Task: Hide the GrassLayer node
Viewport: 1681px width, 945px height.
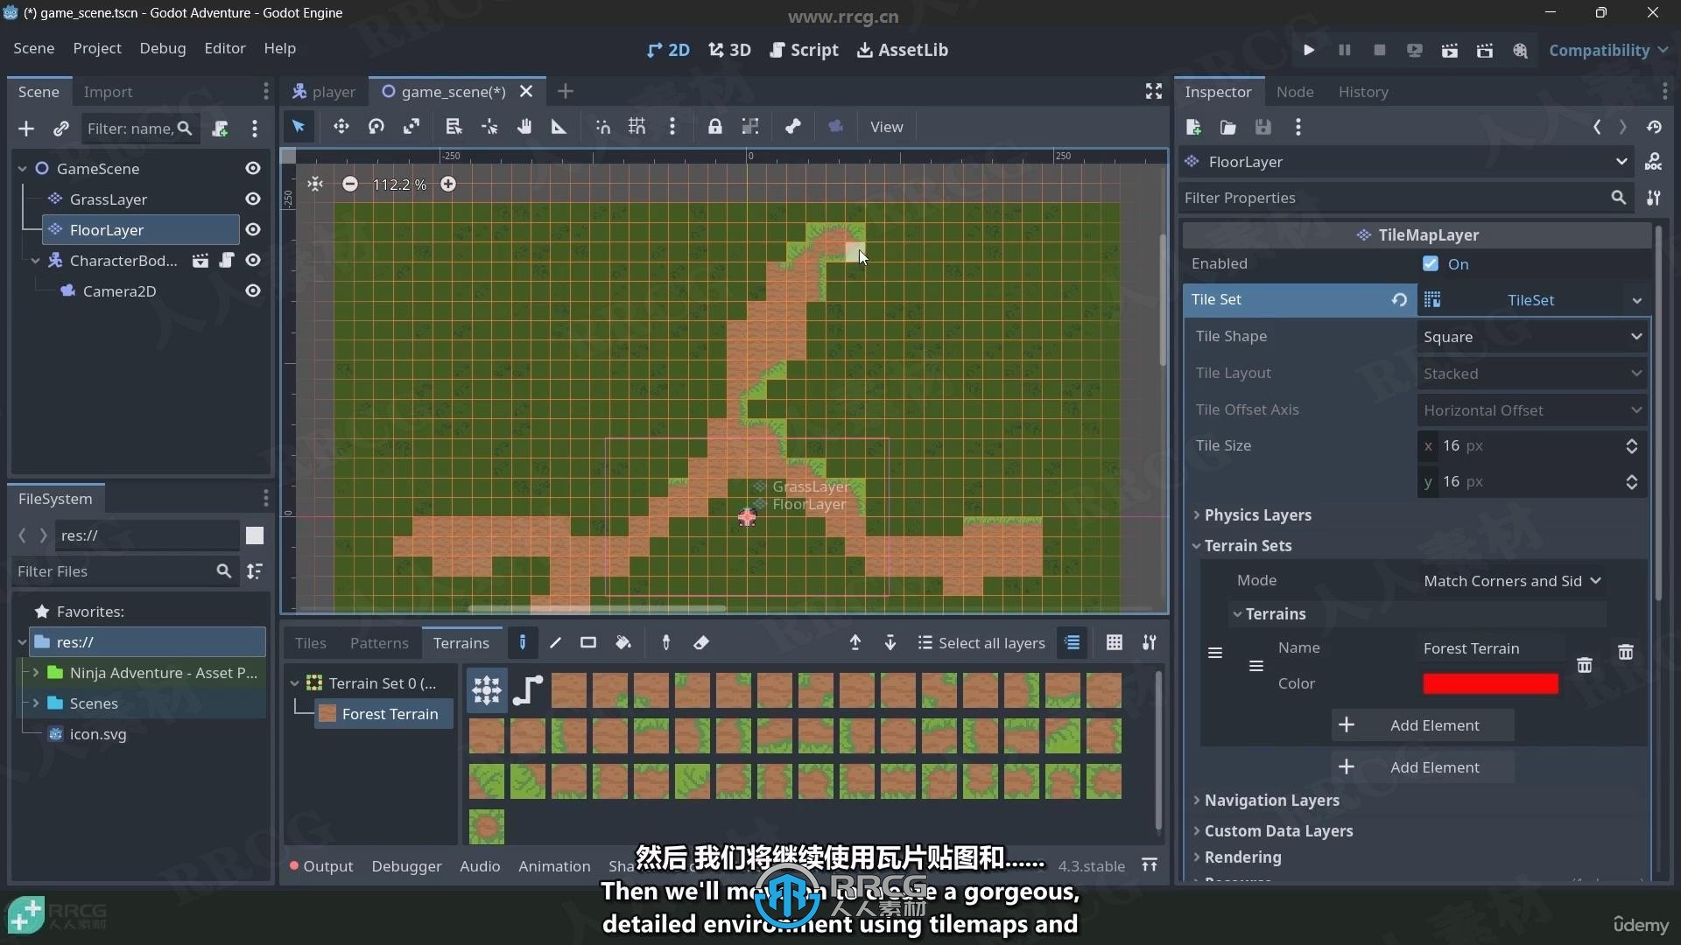Action: 253,199
